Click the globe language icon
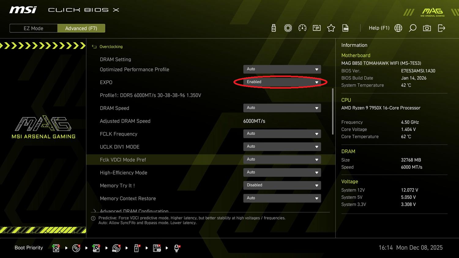The height and width of the screenshot is (258, 459). tap(398, 28)
